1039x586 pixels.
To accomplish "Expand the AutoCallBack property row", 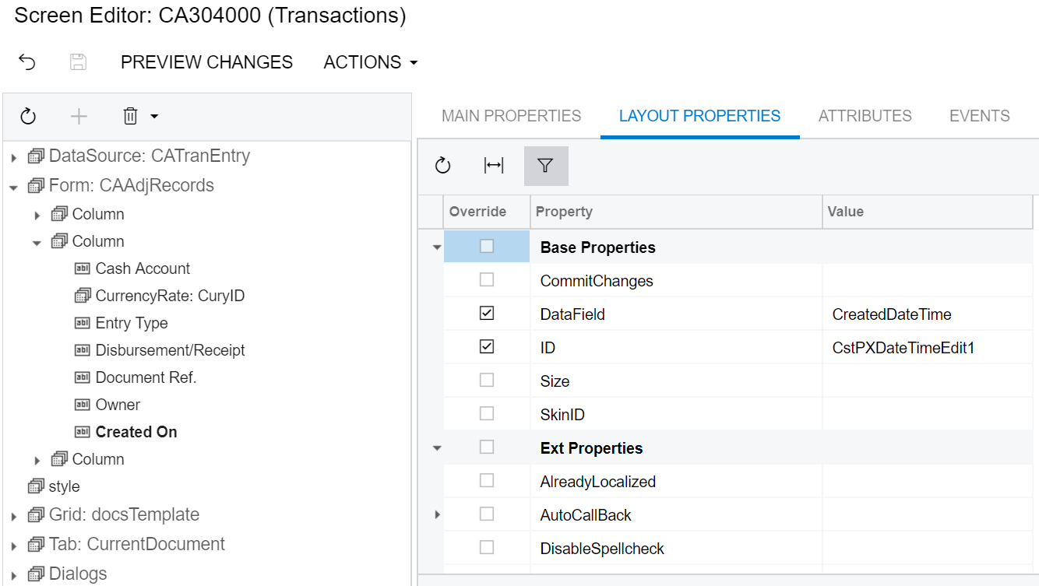I will click(437, 514).
